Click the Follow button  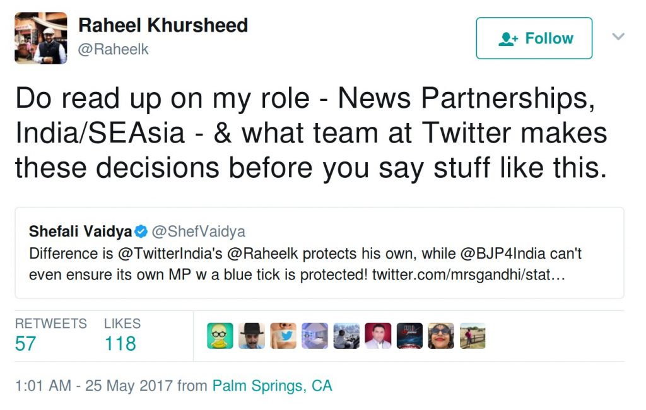click(x=534, y=38)
